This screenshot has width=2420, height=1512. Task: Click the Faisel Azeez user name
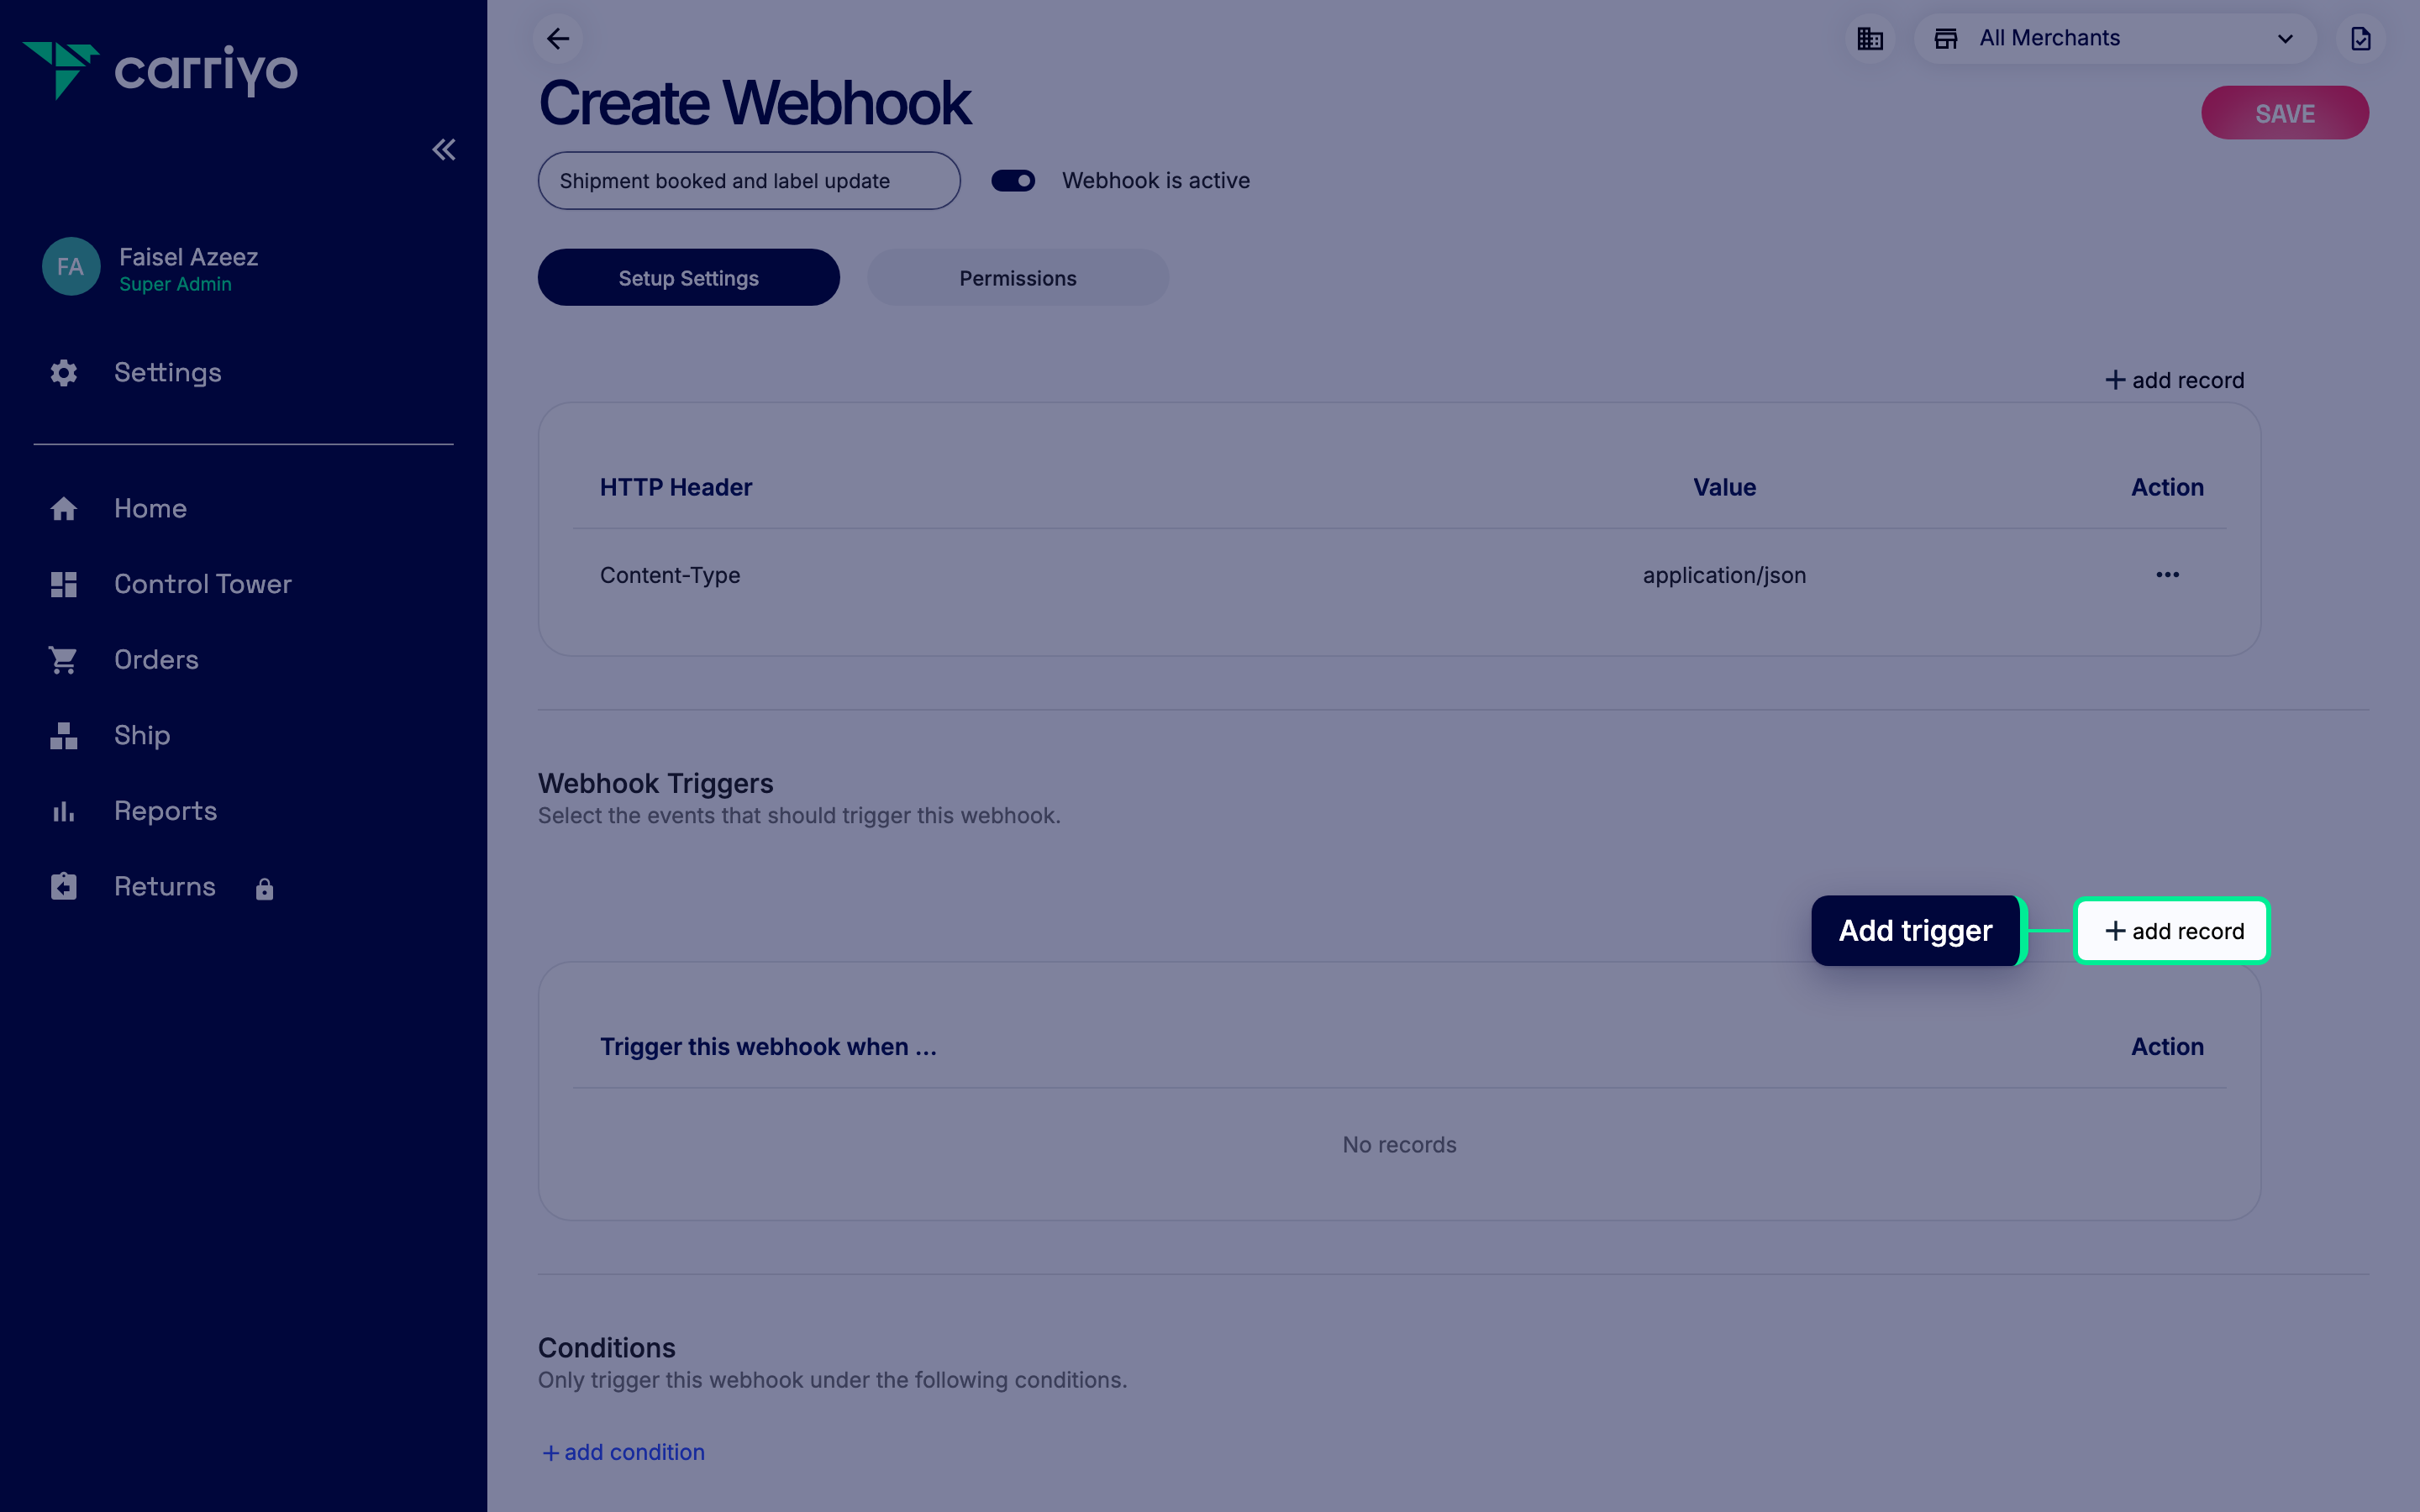tap(189, 257)
